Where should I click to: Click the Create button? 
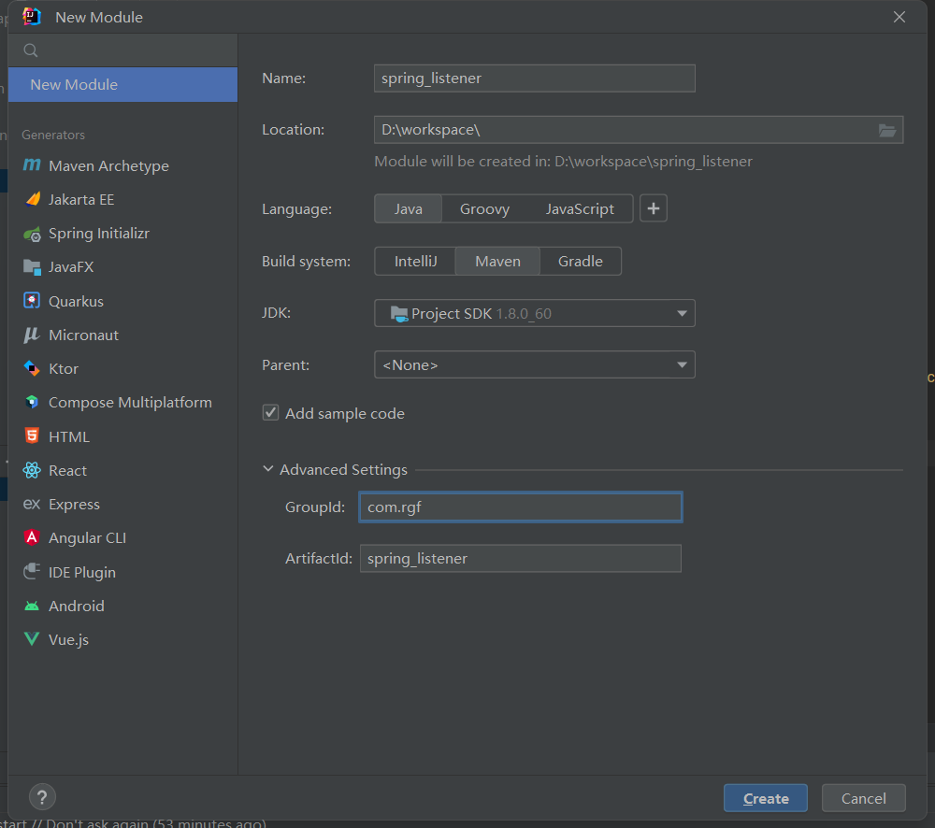click(766, 798)
